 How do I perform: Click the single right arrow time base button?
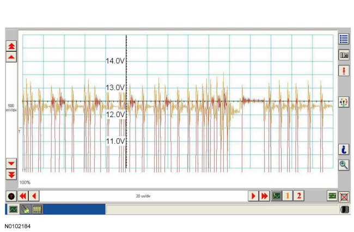pyautogui.click(x=253, y=196)
